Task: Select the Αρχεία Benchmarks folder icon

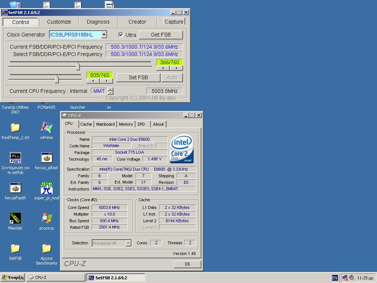Action: click(47, 248)
